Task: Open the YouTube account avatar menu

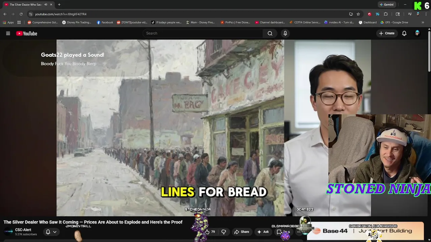Action: point(417,33)
